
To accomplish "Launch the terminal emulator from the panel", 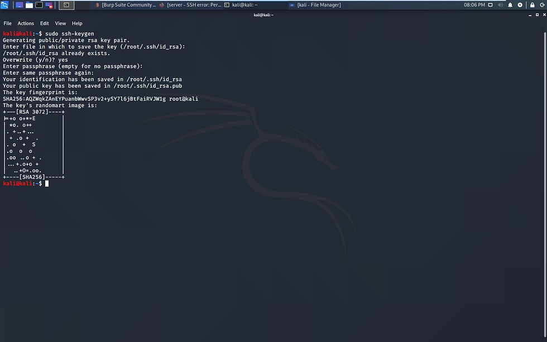I will click(39, 5).
